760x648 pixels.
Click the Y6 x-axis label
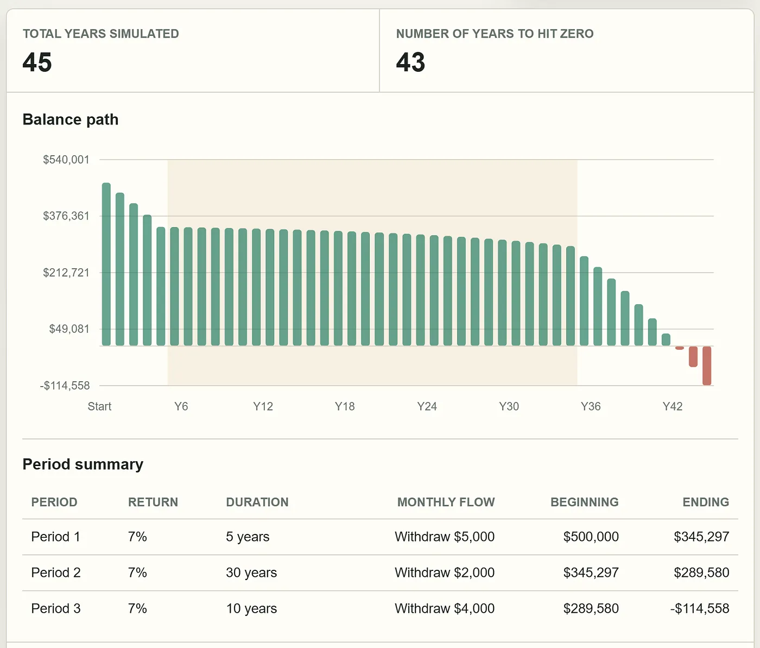click(x=181, y=406)
